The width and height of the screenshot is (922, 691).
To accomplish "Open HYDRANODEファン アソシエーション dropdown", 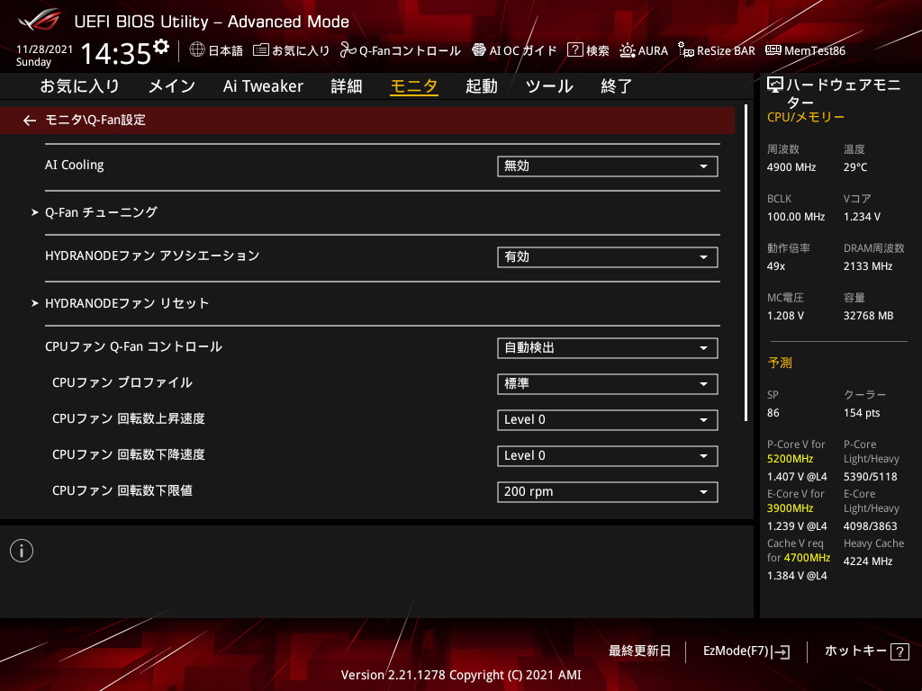I will [607, 257].
